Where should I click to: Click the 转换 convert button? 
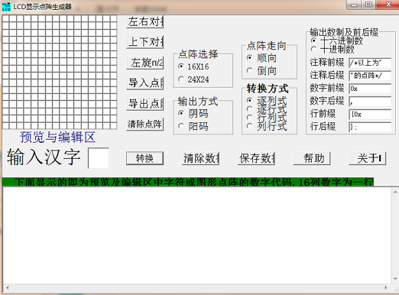coord(144,158)
